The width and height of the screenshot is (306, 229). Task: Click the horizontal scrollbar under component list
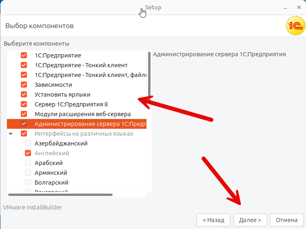coord(60,195)
